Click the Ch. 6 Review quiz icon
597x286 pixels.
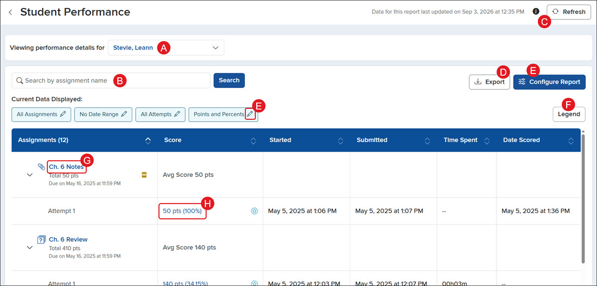[41, 240]
